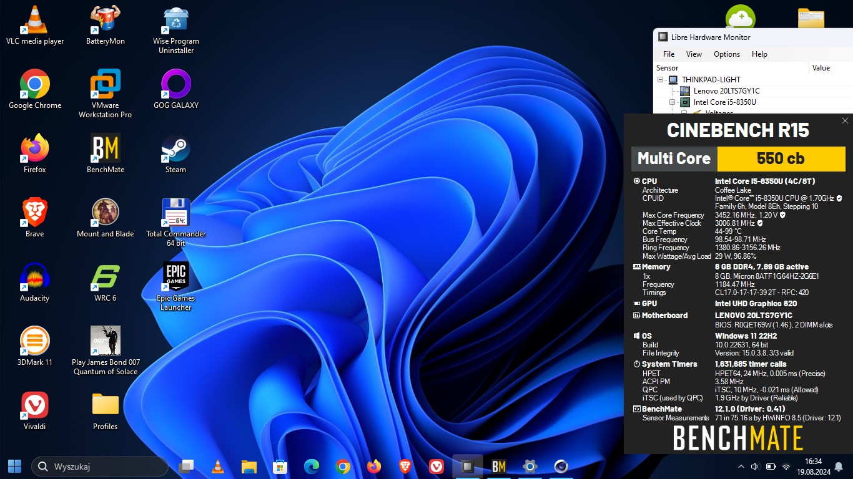Open the Profiles folder on desktop
The height and width of the screenshot is (479, 853).
click(105, 410)
